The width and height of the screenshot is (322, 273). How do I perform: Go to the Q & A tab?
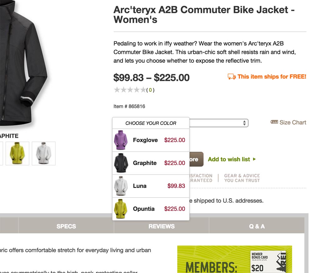point(256,226)
